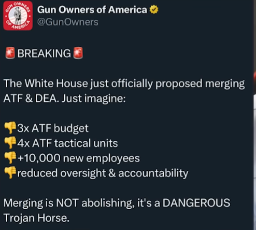Click the siren emoji after BREAKING
256x230 pixels.
click(78, 53)
